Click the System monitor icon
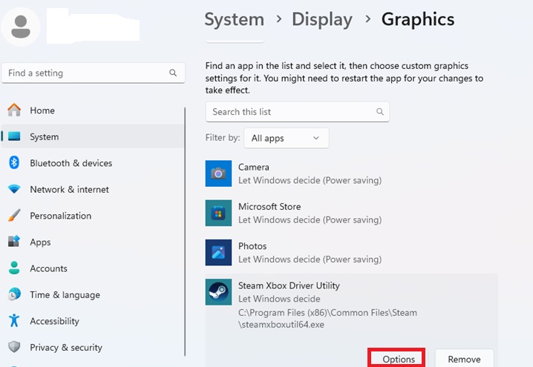533x367 pixels. pyautogui.click(x=14, y=136)
